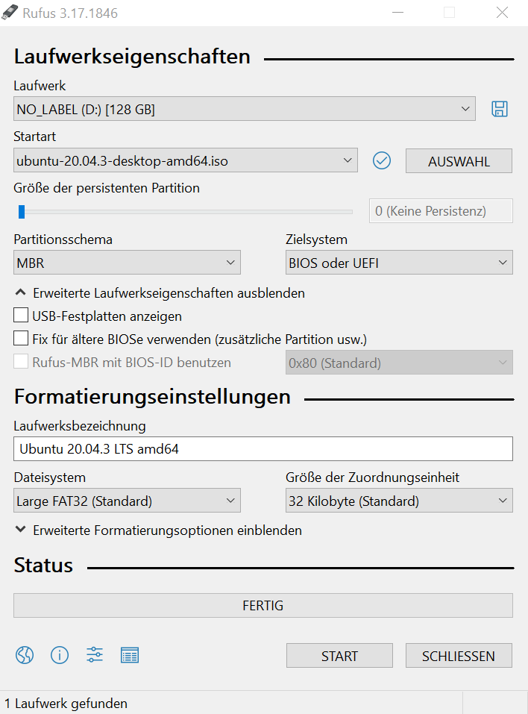
Task: Toggle Rufus-MBR mit BIOS-ID benutzen checkbox
Action: (x=21, y=362)
